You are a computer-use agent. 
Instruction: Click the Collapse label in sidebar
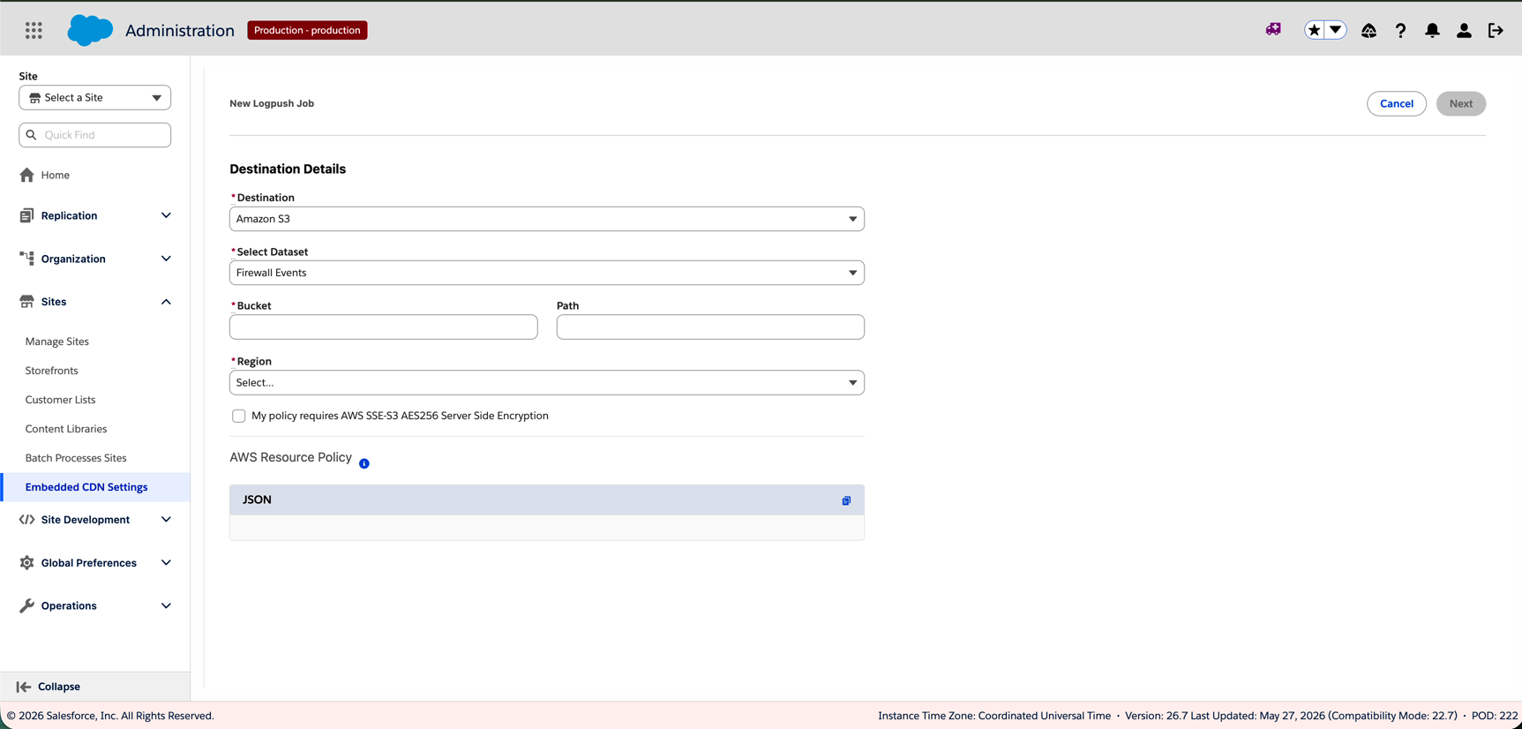pyautogui.click(x=59, y=687)
